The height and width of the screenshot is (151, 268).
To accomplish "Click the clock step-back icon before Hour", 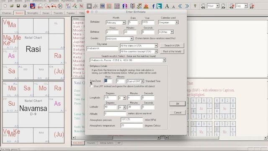I will point(203,6).
